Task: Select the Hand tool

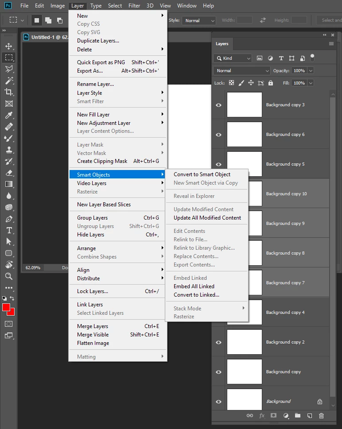Action: [9, 265]
